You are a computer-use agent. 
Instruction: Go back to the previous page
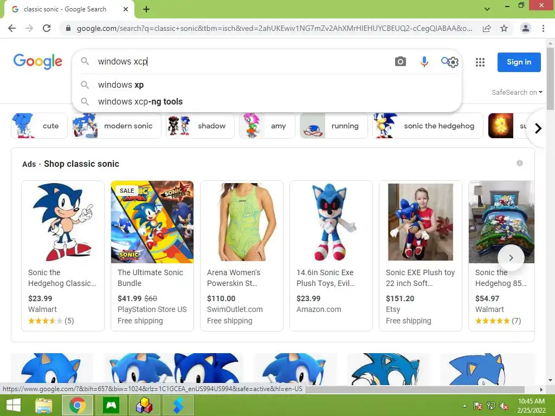(12, 28)
